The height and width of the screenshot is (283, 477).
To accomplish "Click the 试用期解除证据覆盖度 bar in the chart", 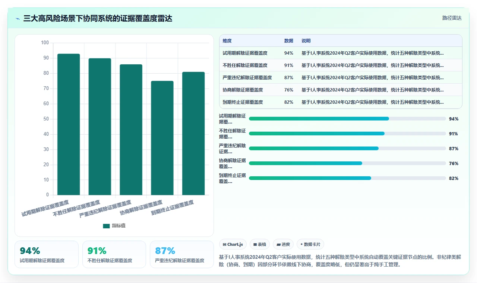I will pos(69,124).
